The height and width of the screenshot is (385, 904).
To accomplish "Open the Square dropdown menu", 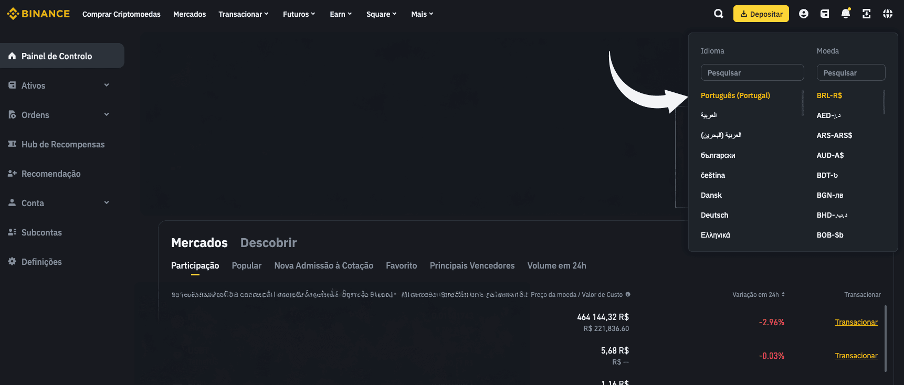I will click(382, 14).
